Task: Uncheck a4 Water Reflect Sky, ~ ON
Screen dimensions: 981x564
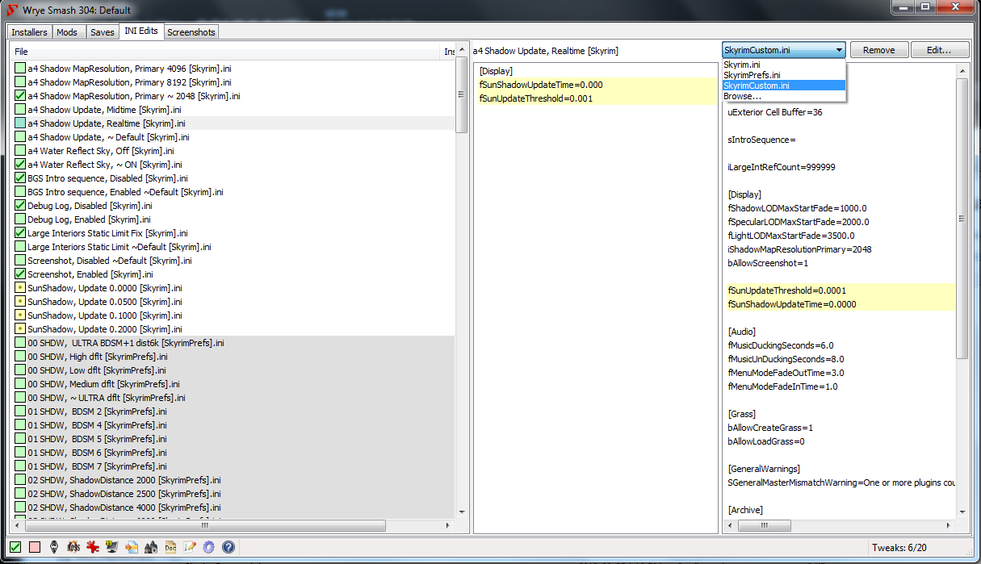Action: tap(20, 165)
